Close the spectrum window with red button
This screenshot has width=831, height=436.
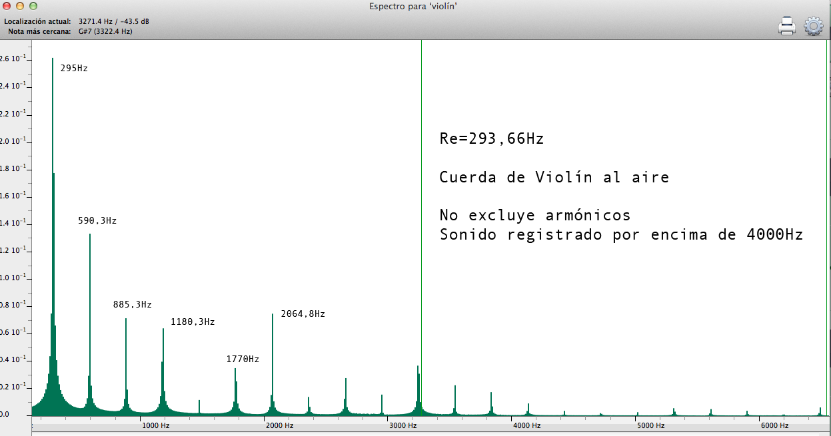(7, 6)
